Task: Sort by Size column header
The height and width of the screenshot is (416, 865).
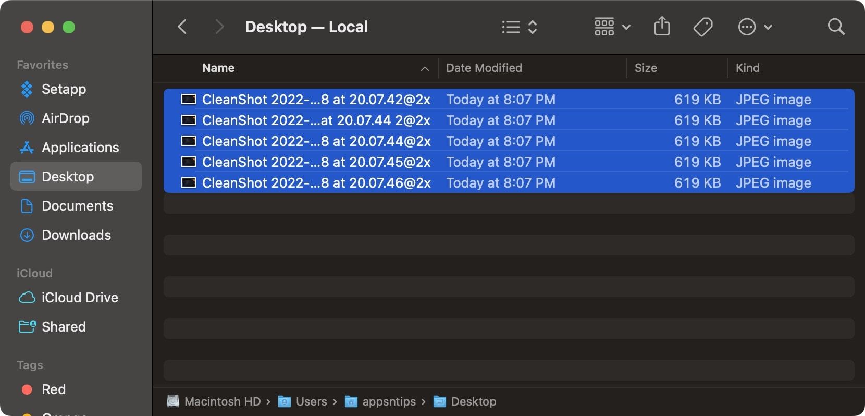Action: 646,68
